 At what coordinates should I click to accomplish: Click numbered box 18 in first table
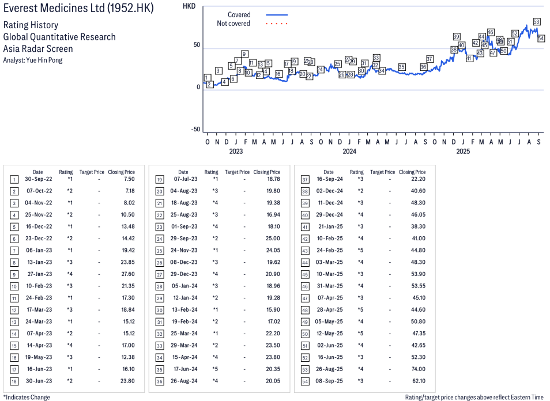tap(14, 382)
